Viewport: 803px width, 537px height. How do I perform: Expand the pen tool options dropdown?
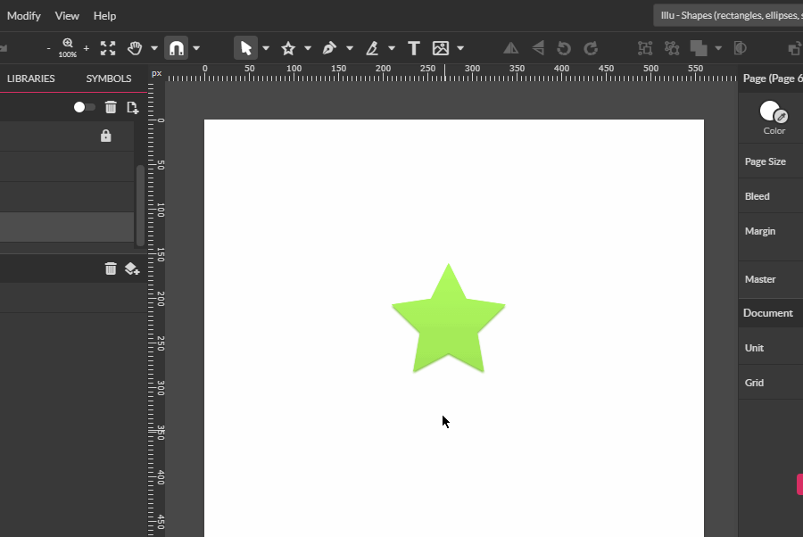click(349, 48)
